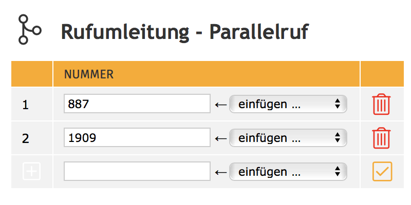Expand the einfügen dropdown in the new row
Viewport: 411px width, 205px height.
pos(288,172)
